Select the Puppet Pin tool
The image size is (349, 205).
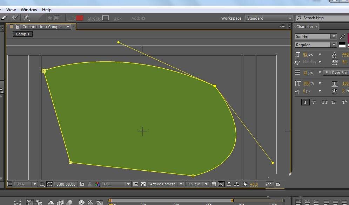click(26, 18)
